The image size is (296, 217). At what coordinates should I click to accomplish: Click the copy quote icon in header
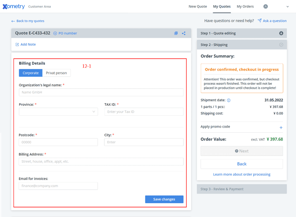click(176, 33)
